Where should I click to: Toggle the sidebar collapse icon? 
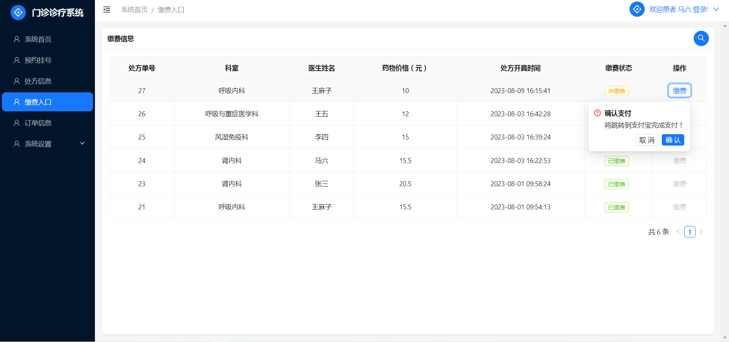(107, 9)
